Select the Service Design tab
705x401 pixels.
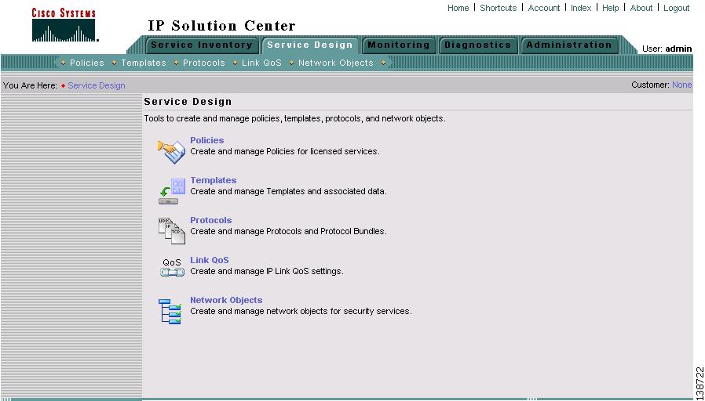click(x=310, y=45)
